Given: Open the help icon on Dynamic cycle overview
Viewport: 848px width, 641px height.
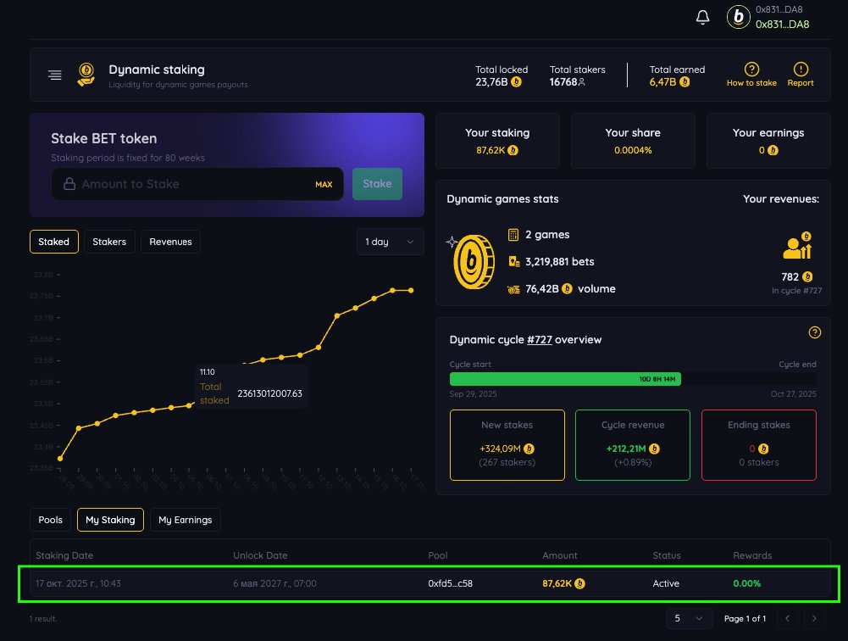Looking at the screenshot, I should click(814, 332).
